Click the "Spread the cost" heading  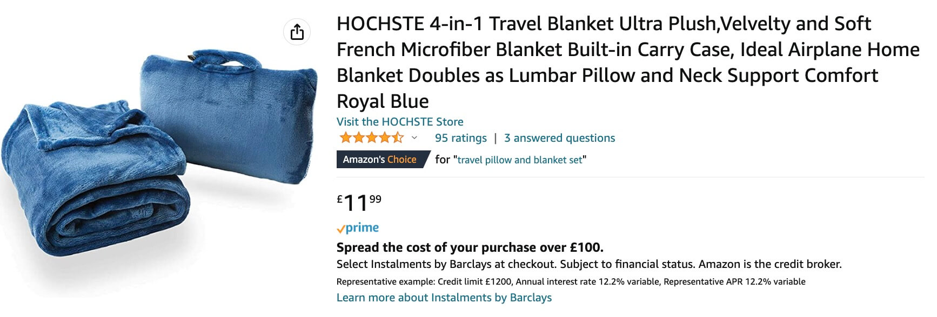coord(470,247)
